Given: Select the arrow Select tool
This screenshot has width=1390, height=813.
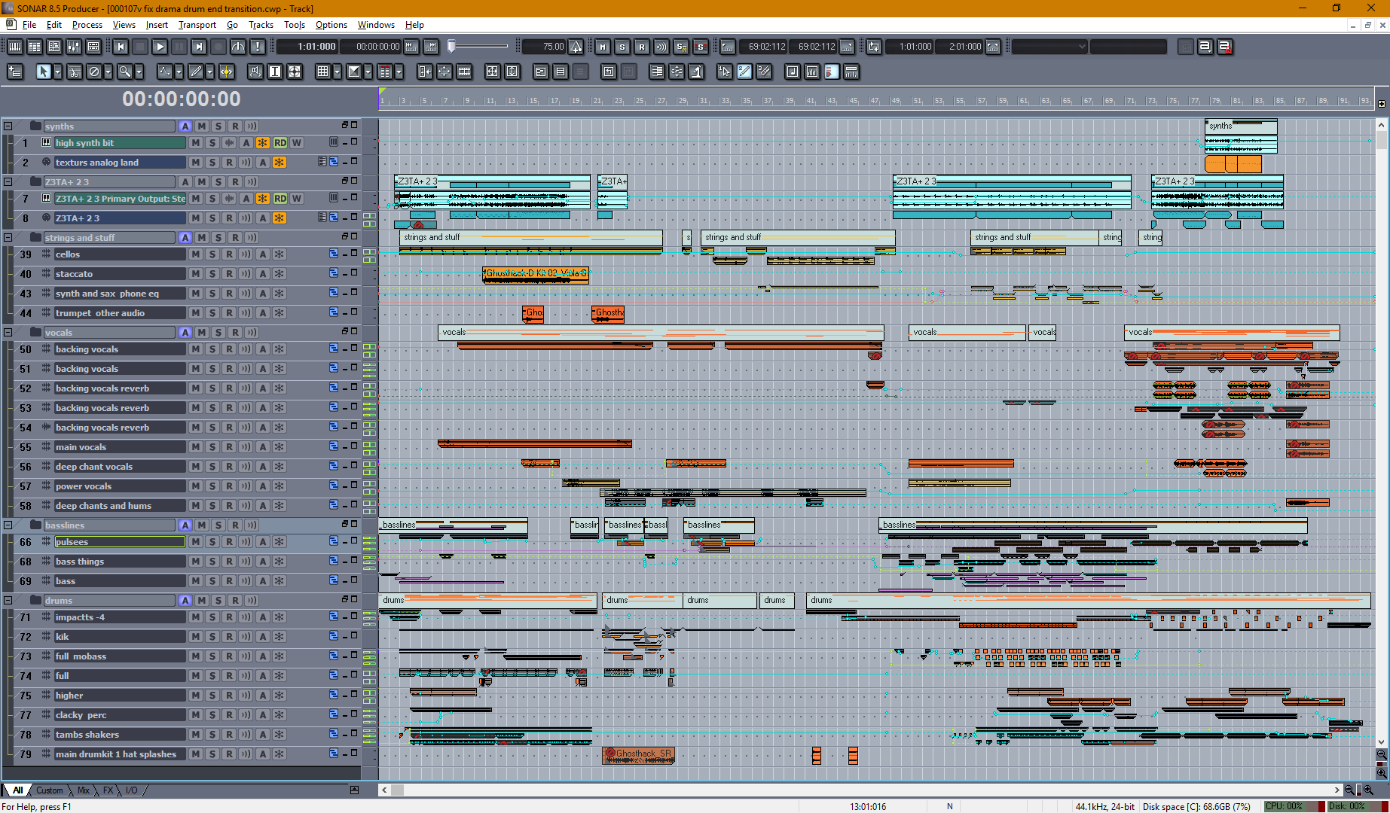Looking at the screenshot, I should (x=44, y=72).
